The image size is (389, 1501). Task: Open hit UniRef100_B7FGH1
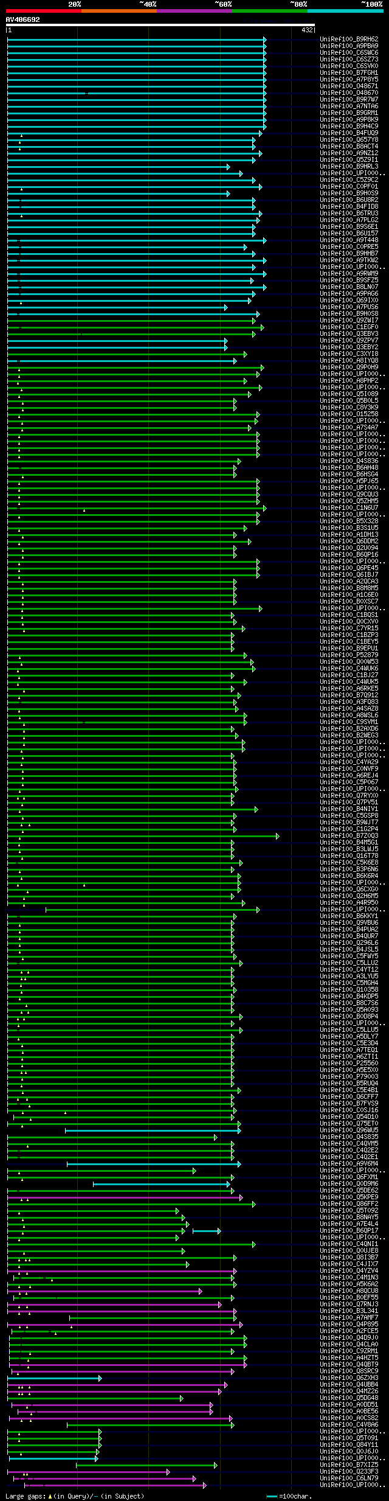349,73
